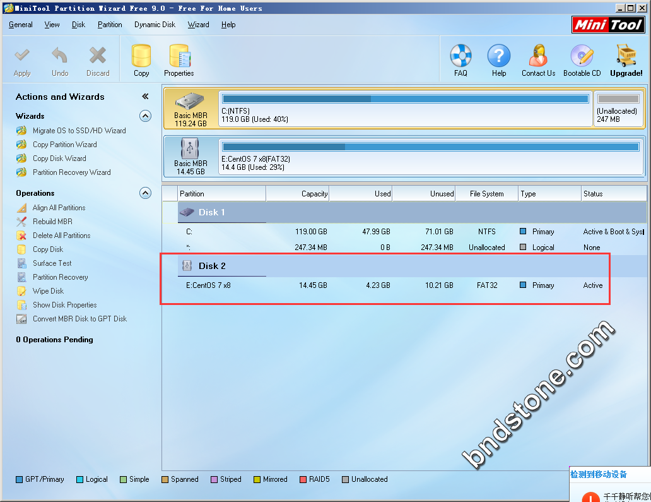Click the Copy disk toolbar icon

141,56
